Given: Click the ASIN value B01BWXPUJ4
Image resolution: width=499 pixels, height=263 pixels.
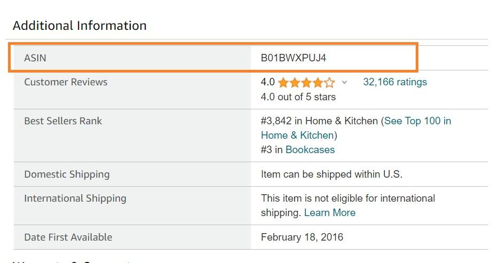Looking at the screenshot, I should click(x=293, y=58).
